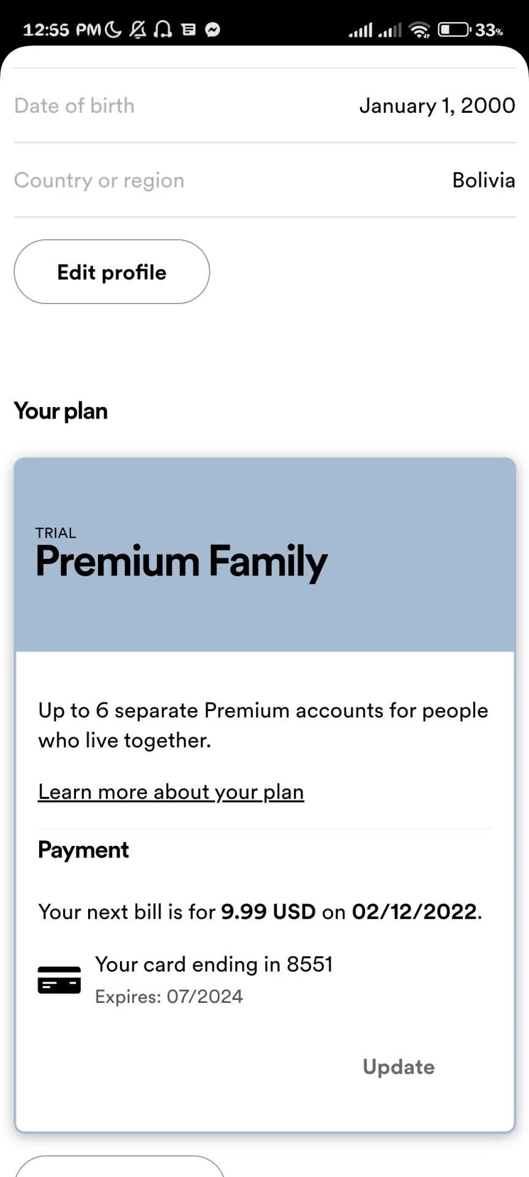Select the Date of birth row
Image resolution: width=529 pixels, height=1177 pixels.
pos(264,105)
